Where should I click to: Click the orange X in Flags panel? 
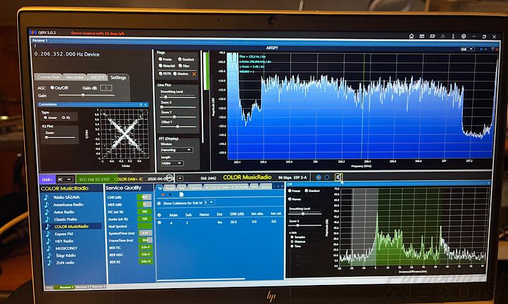point(194,74)
